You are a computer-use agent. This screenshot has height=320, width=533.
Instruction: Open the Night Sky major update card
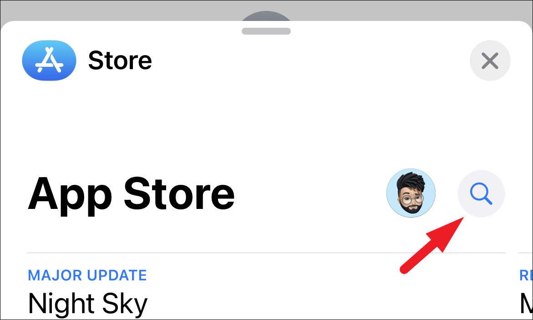tap(266, 293)
